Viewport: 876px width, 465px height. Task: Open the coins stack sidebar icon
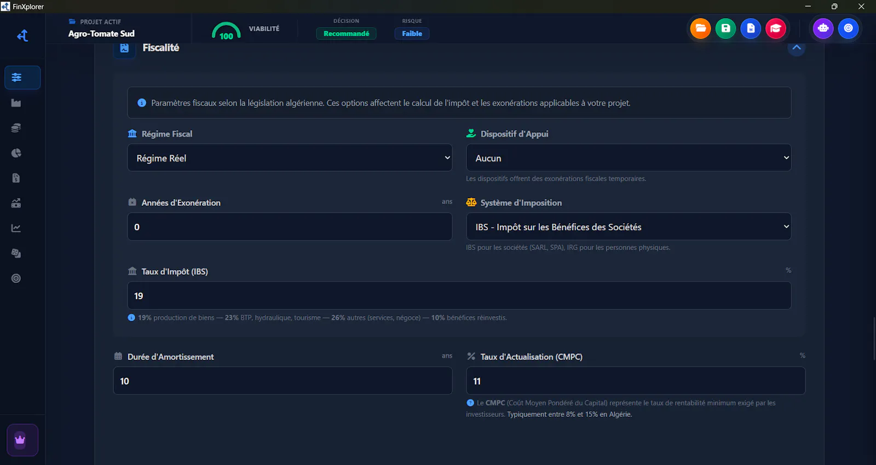point(16,128)
